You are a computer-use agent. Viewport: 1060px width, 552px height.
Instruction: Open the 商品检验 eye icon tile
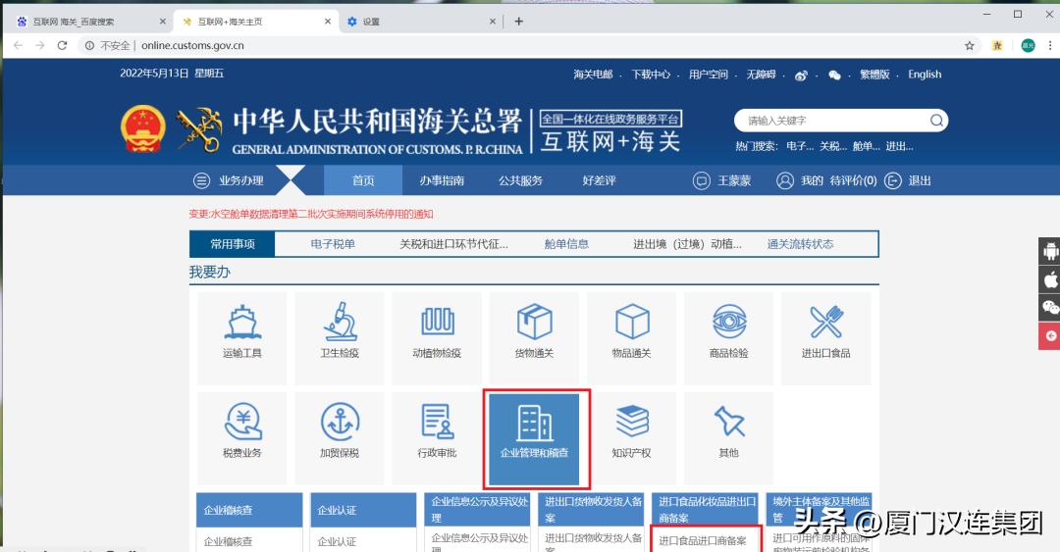click(728, 338)
